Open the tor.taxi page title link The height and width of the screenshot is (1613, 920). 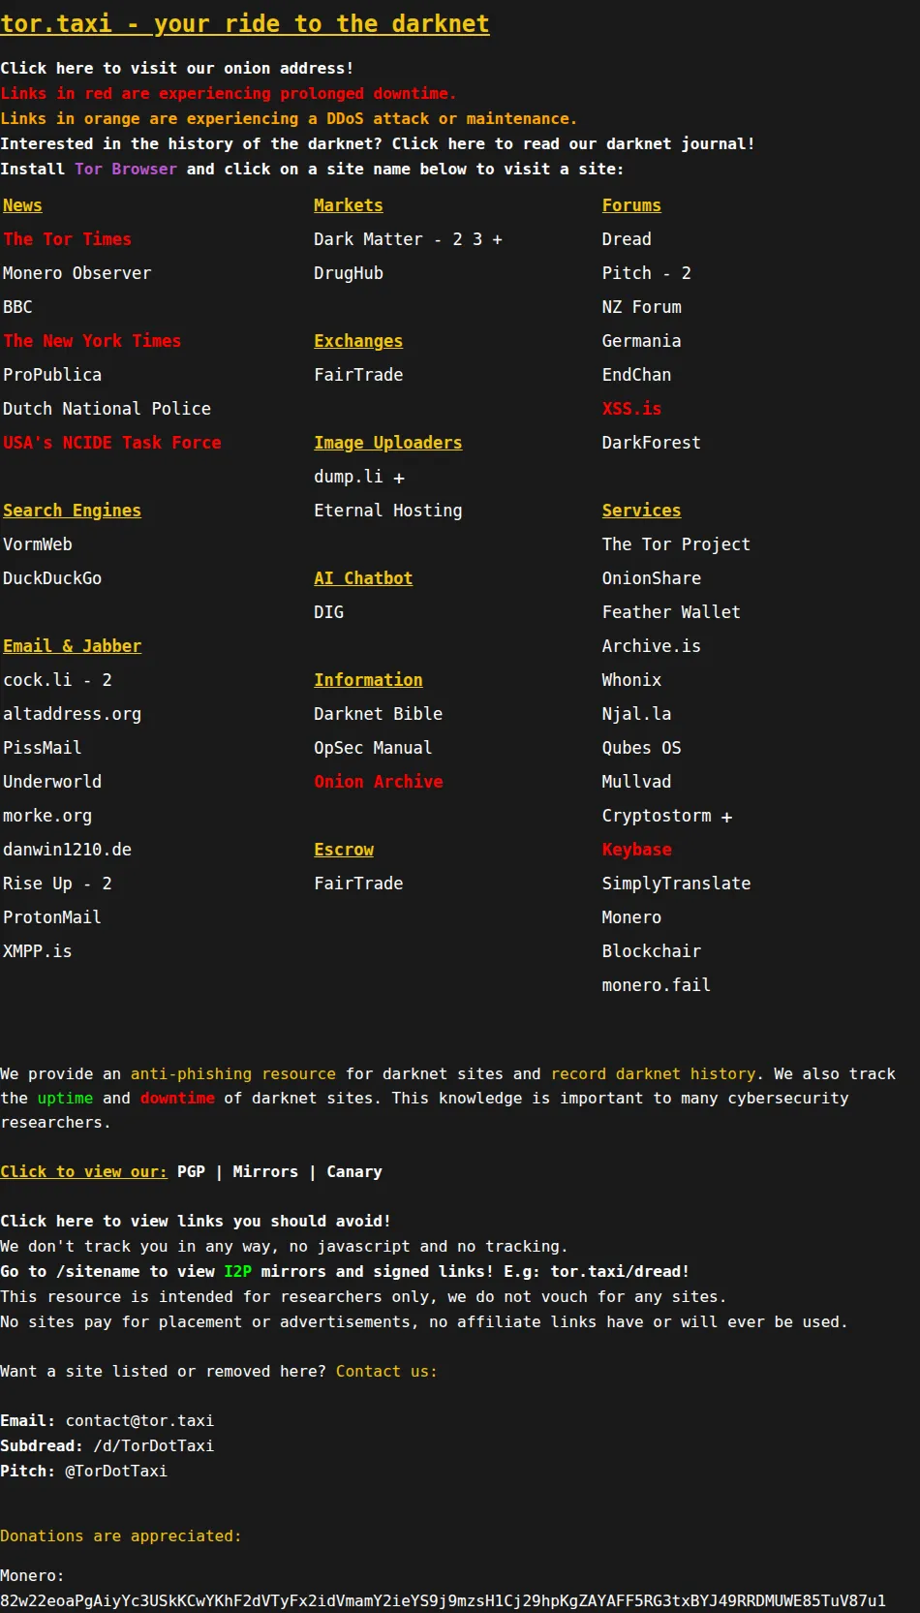[245, 23]
